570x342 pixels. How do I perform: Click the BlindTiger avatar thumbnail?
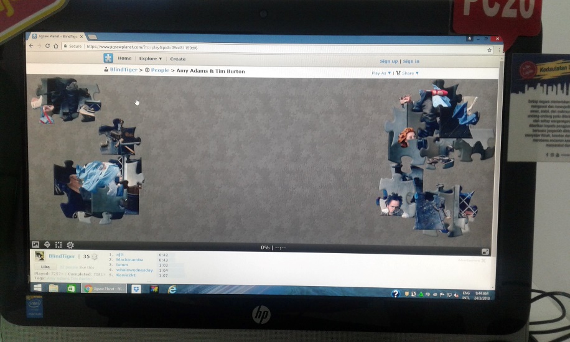click(39, 256)
